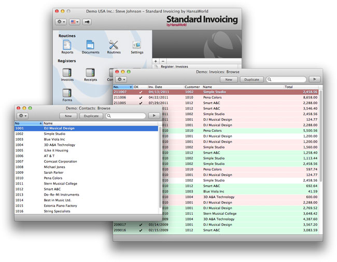Sort invoices by Inv. Date column header

[165, 87]
